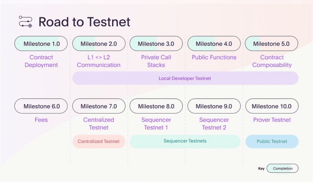Choose the Milestone 5.0 pill
Viewport: 313px width, 182px height.
coord(271,44)
